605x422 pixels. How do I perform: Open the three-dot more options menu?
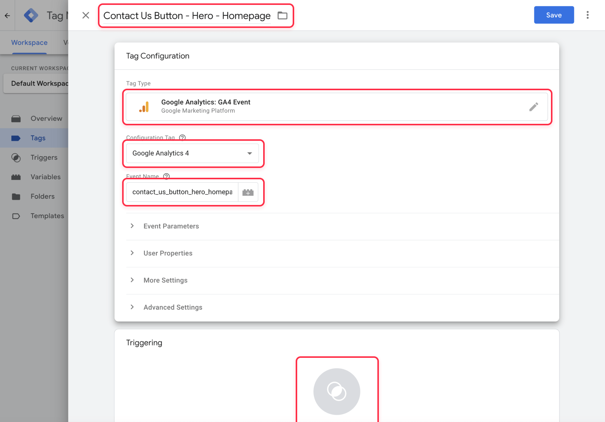587,15
